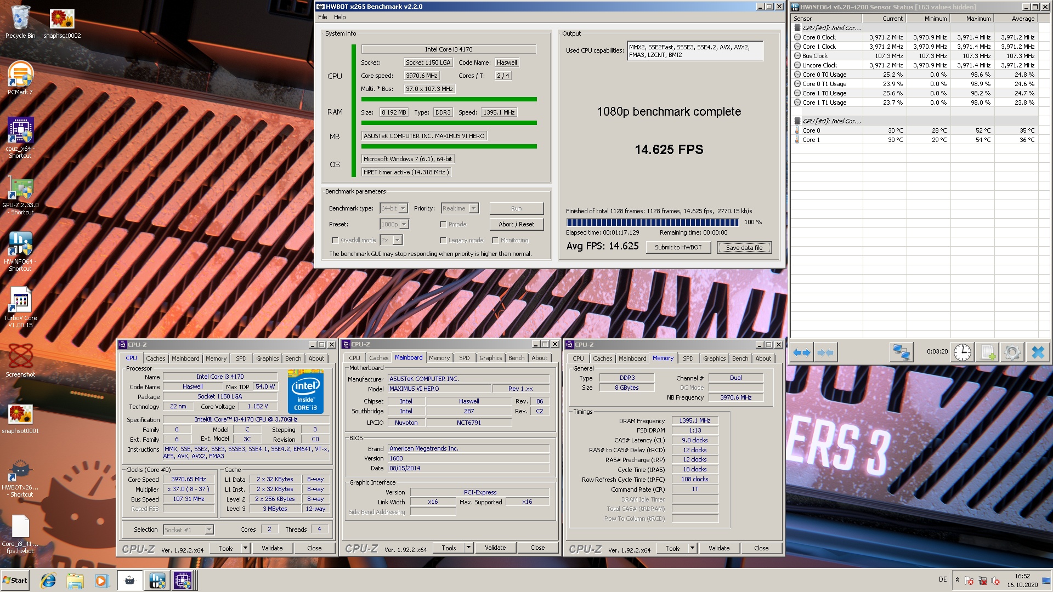Viewport: 1053px width, 592px height.
Task: Open Internet Explorer from taskbar
Action: click(48, 580)
